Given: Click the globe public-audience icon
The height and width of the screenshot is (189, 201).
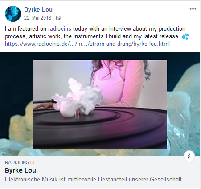Looking at the screenshot, I should coord(58,18).
